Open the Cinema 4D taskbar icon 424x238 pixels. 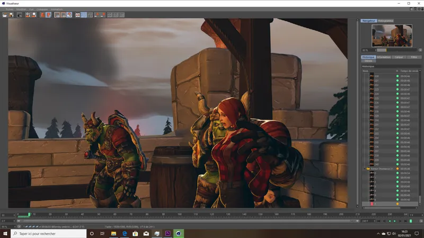[x=179, y=233]
